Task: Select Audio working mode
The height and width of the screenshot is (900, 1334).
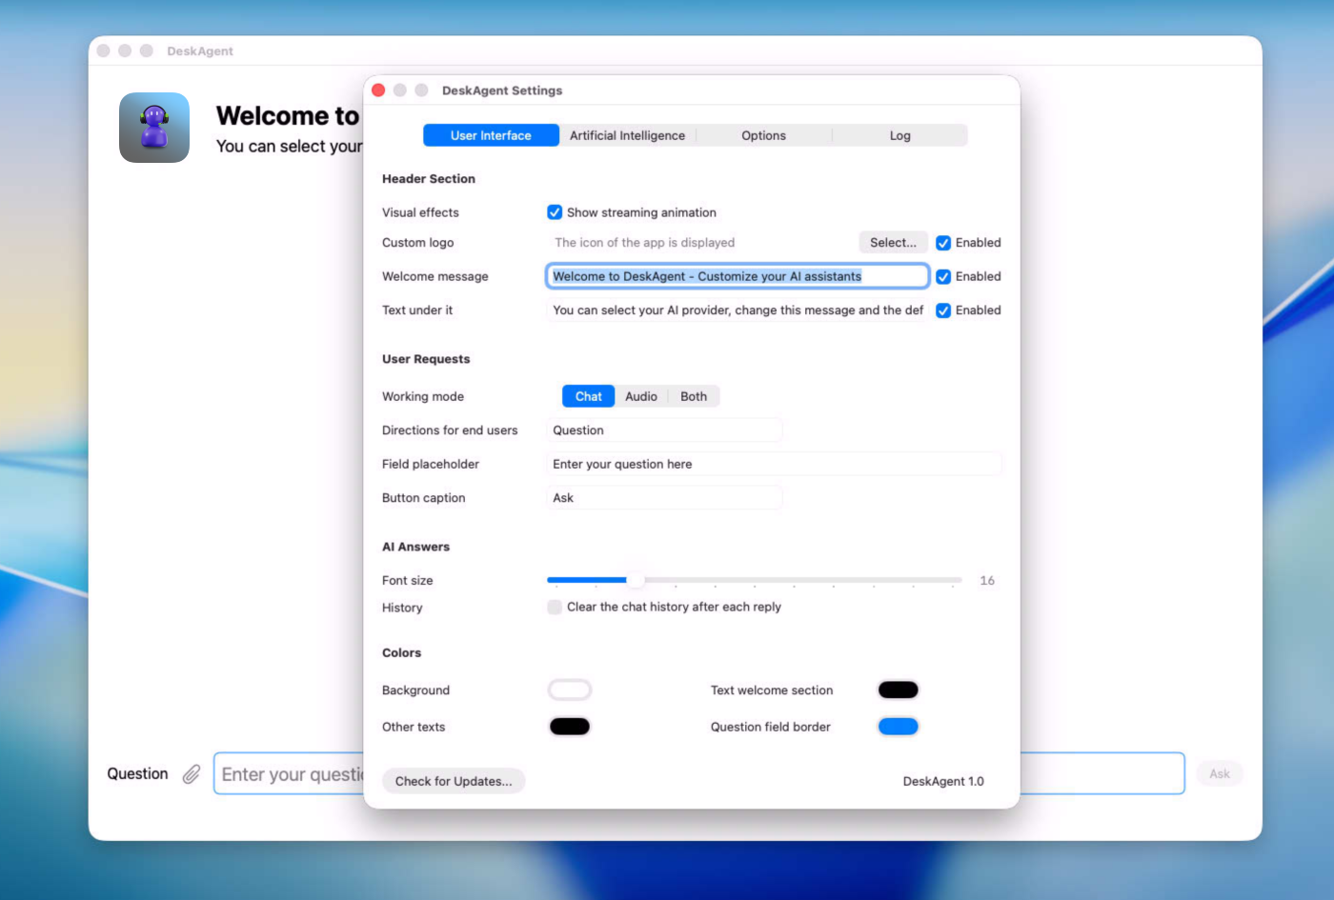Action: point(640,397)
